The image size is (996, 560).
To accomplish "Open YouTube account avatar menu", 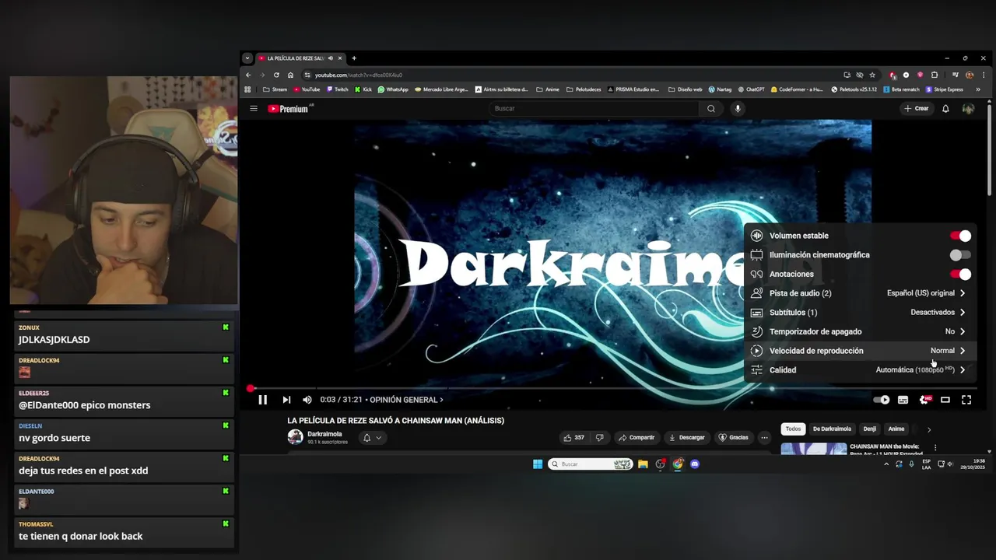I will (x=968, y=109).
